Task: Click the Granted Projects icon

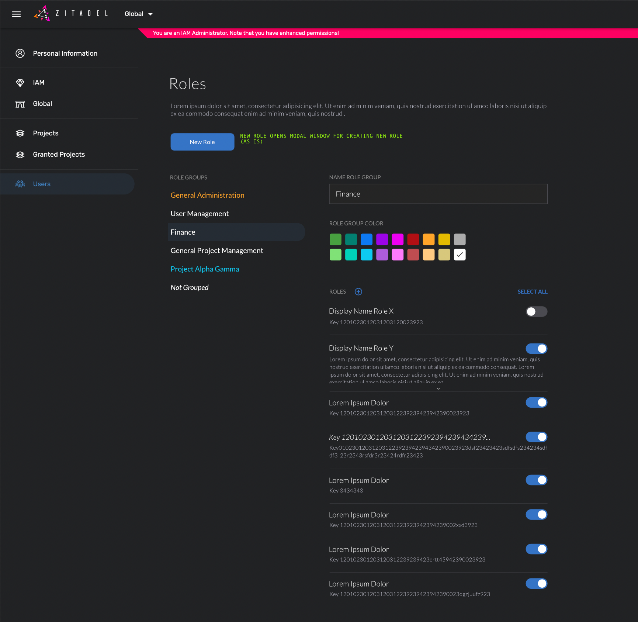Action: [x=20, y=155]
